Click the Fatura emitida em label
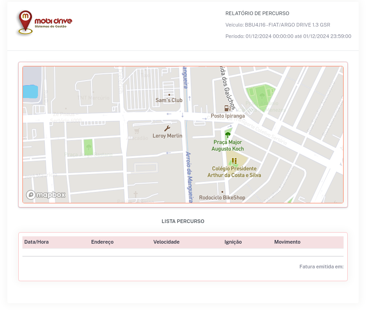366x316 pixels. (321, 267)
